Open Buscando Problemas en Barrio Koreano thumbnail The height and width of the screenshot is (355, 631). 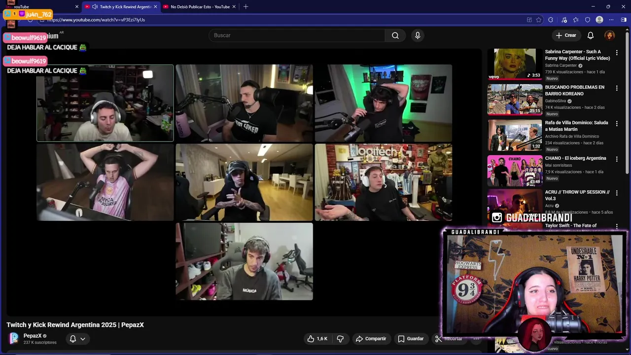[x=515, y=99]
